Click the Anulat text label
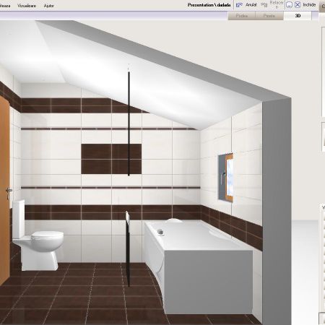The image size is (325, 325). point(251,5)
